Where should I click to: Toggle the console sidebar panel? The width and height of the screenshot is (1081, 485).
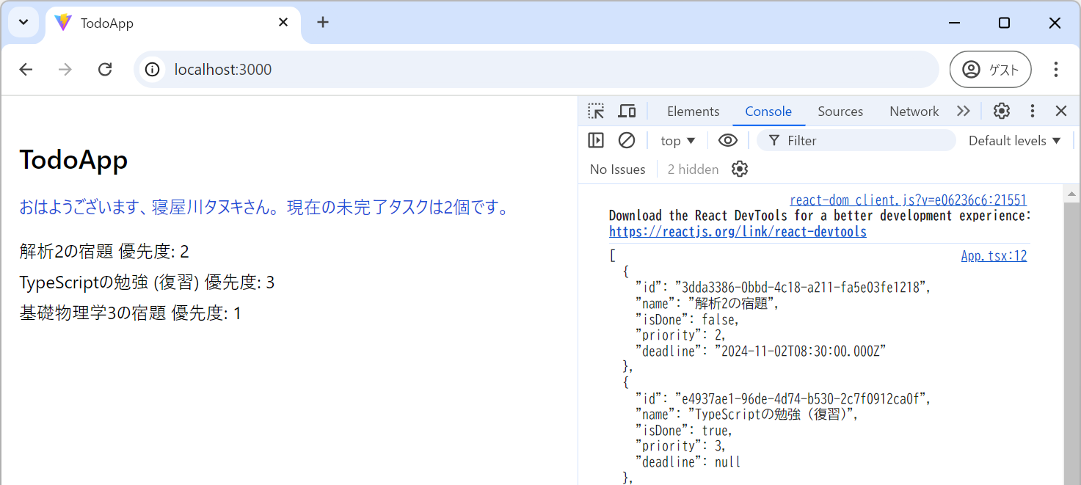coord(596,140)
